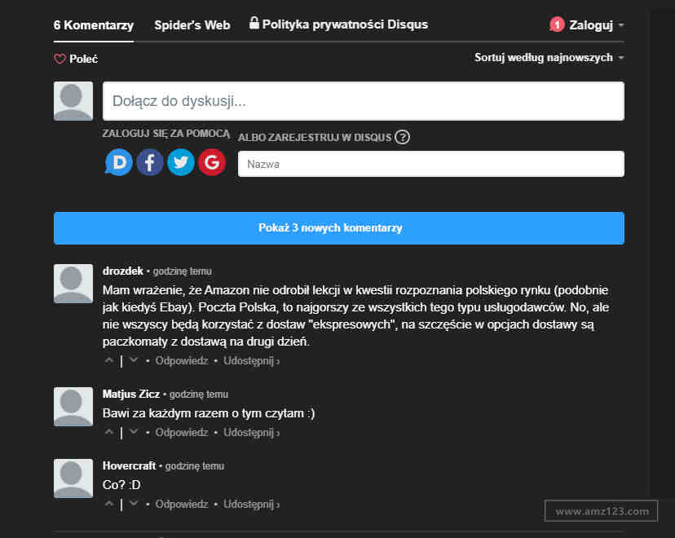Expand Udostępnij on drozdek's comment
Viewport: 675px width, 538px height.
click(x=251, y=360)
